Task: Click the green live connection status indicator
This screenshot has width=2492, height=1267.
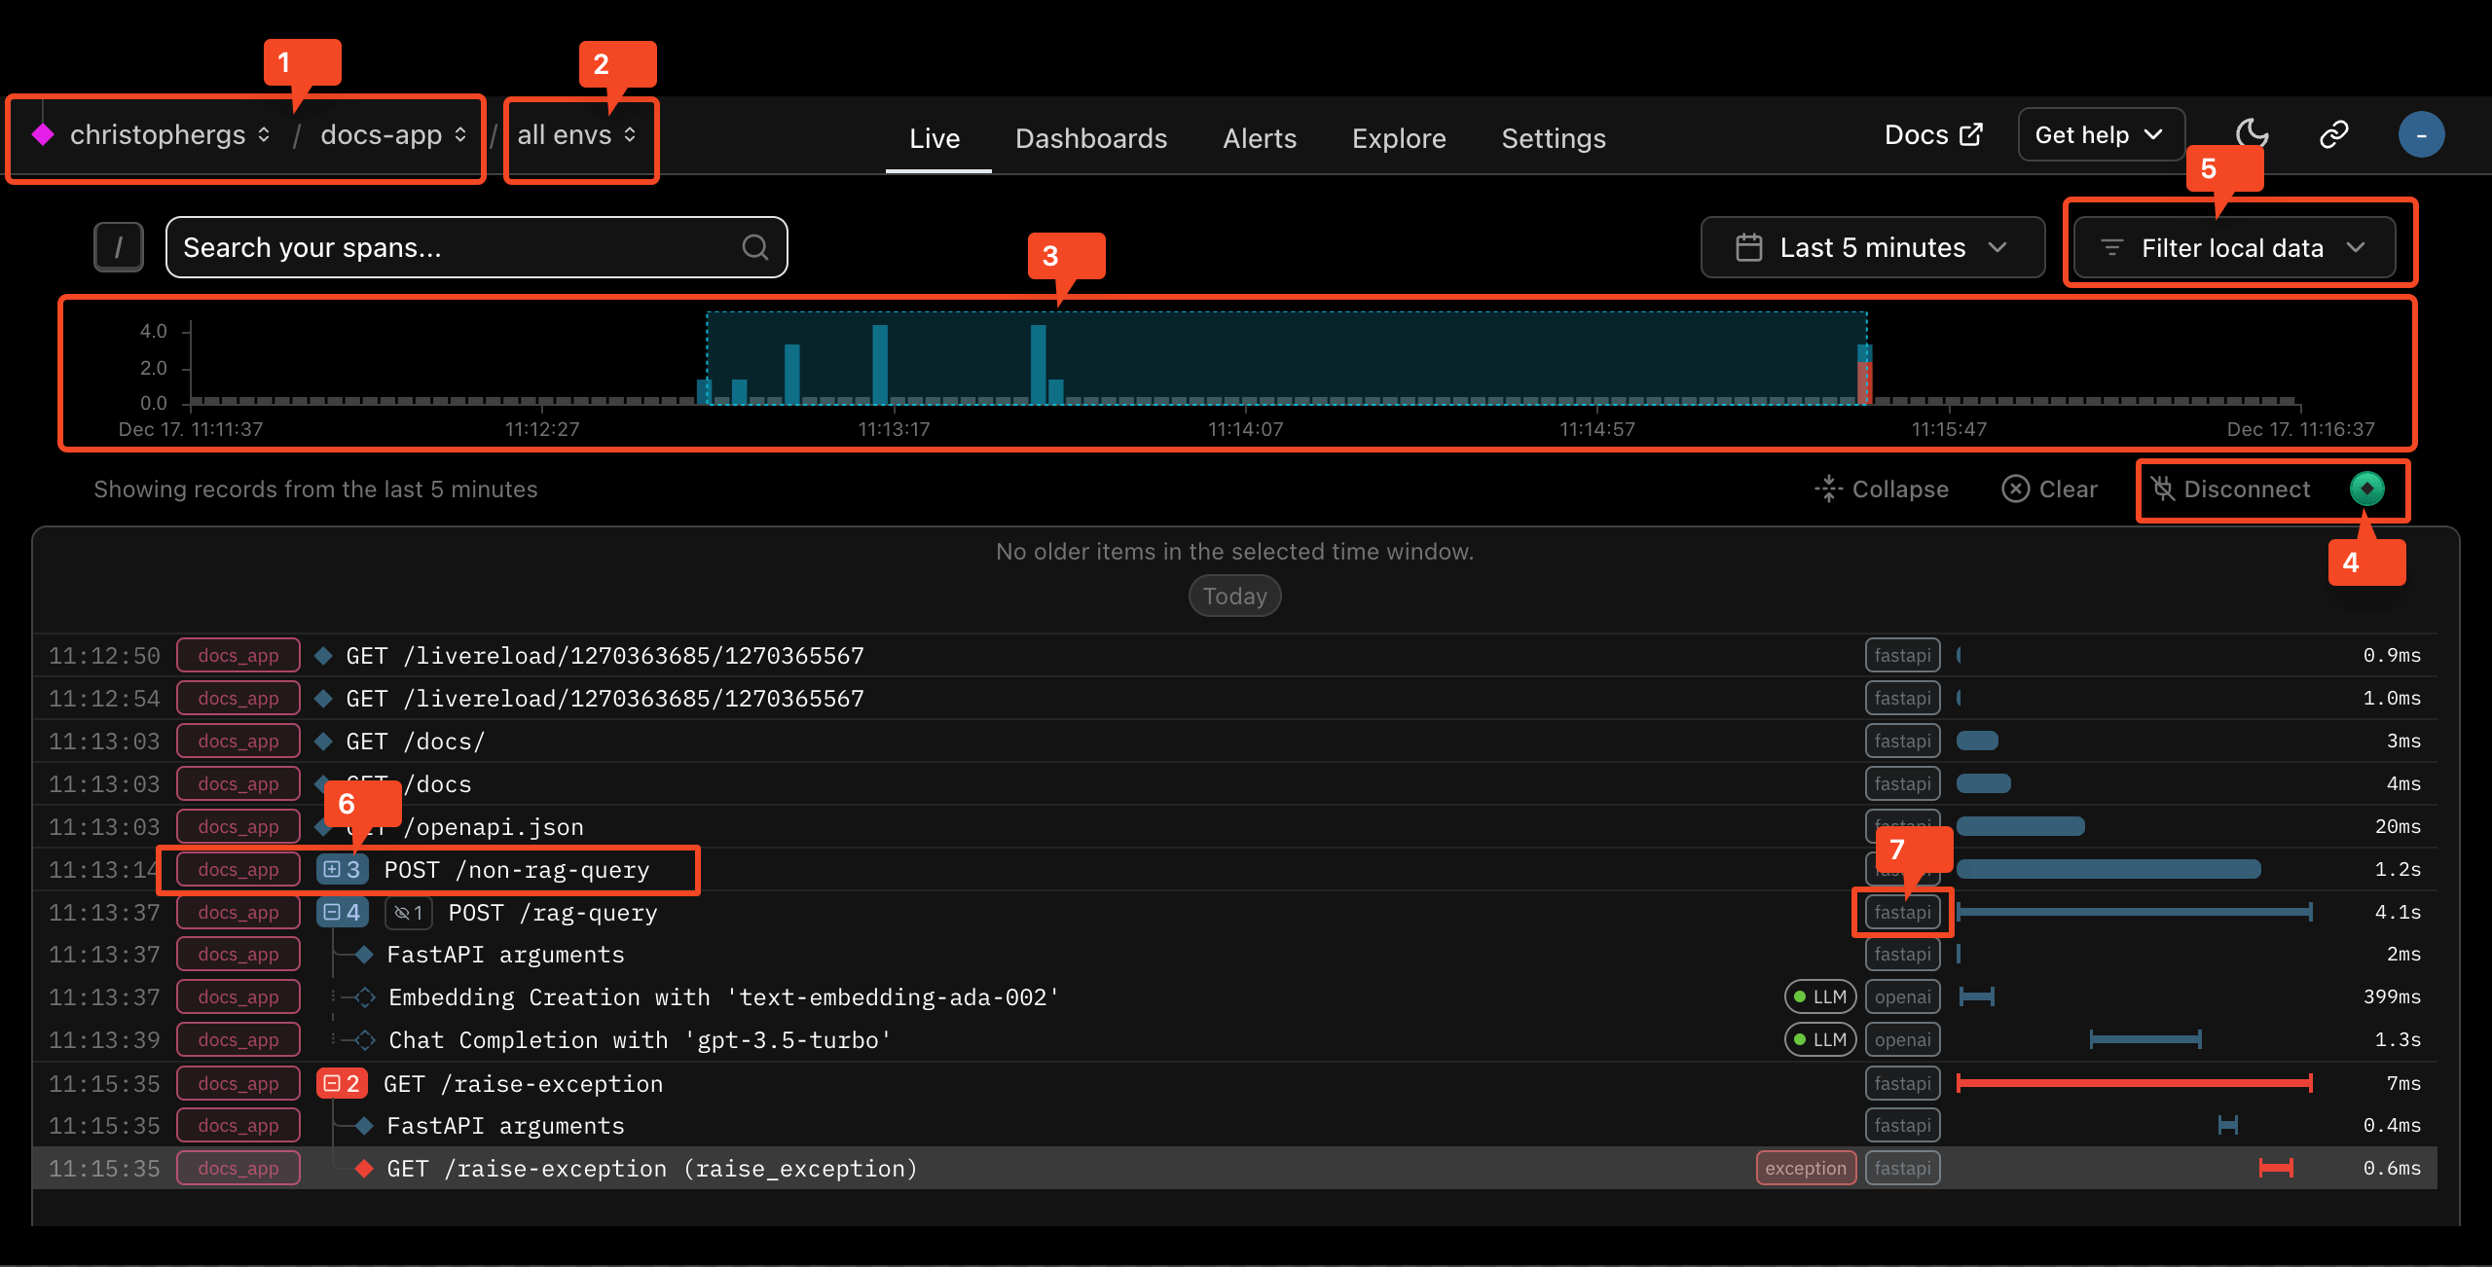Action: (2367, 489)
